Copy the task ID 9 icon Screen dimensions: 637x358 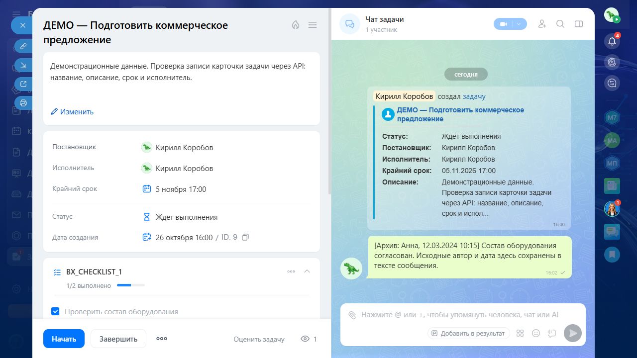pos(245,238)
